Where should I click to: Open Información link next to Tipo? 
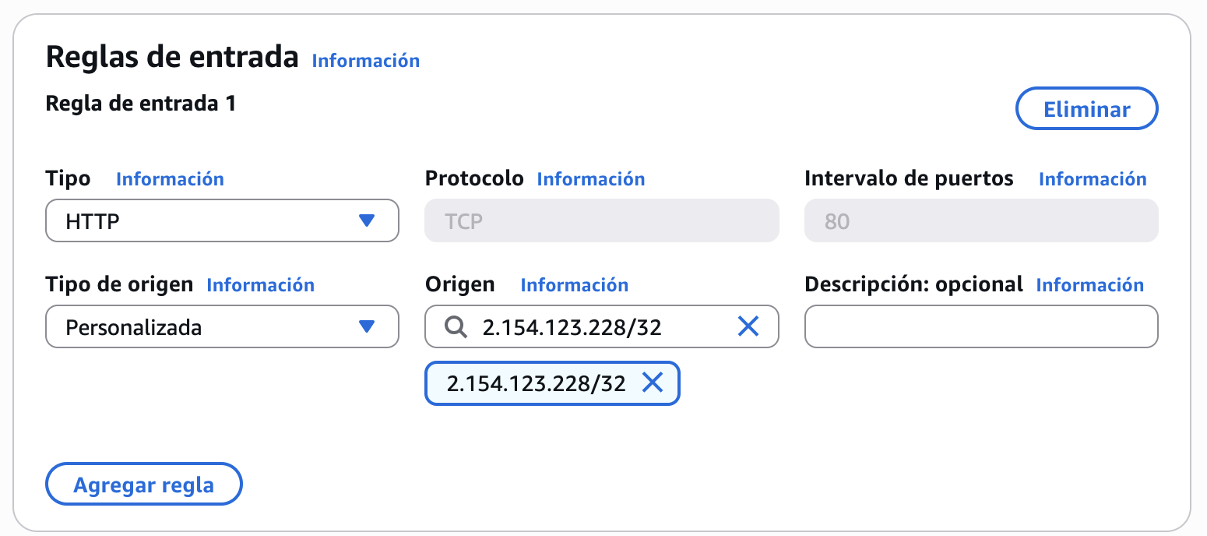(x=170, y=179)
